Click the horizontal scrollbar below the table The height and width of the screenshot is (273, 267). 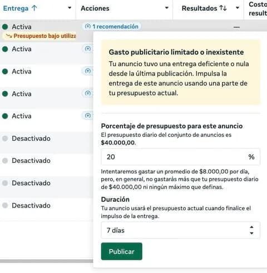(46, 261)
